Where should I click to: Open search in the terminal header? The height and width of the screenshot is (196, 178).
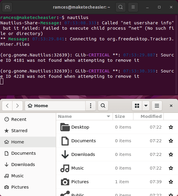point(121,7)
